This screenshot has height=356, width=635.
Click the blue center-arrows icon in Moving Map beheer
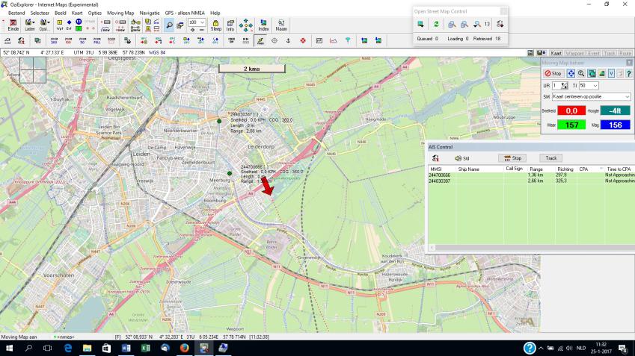click(x=571, y=73)
